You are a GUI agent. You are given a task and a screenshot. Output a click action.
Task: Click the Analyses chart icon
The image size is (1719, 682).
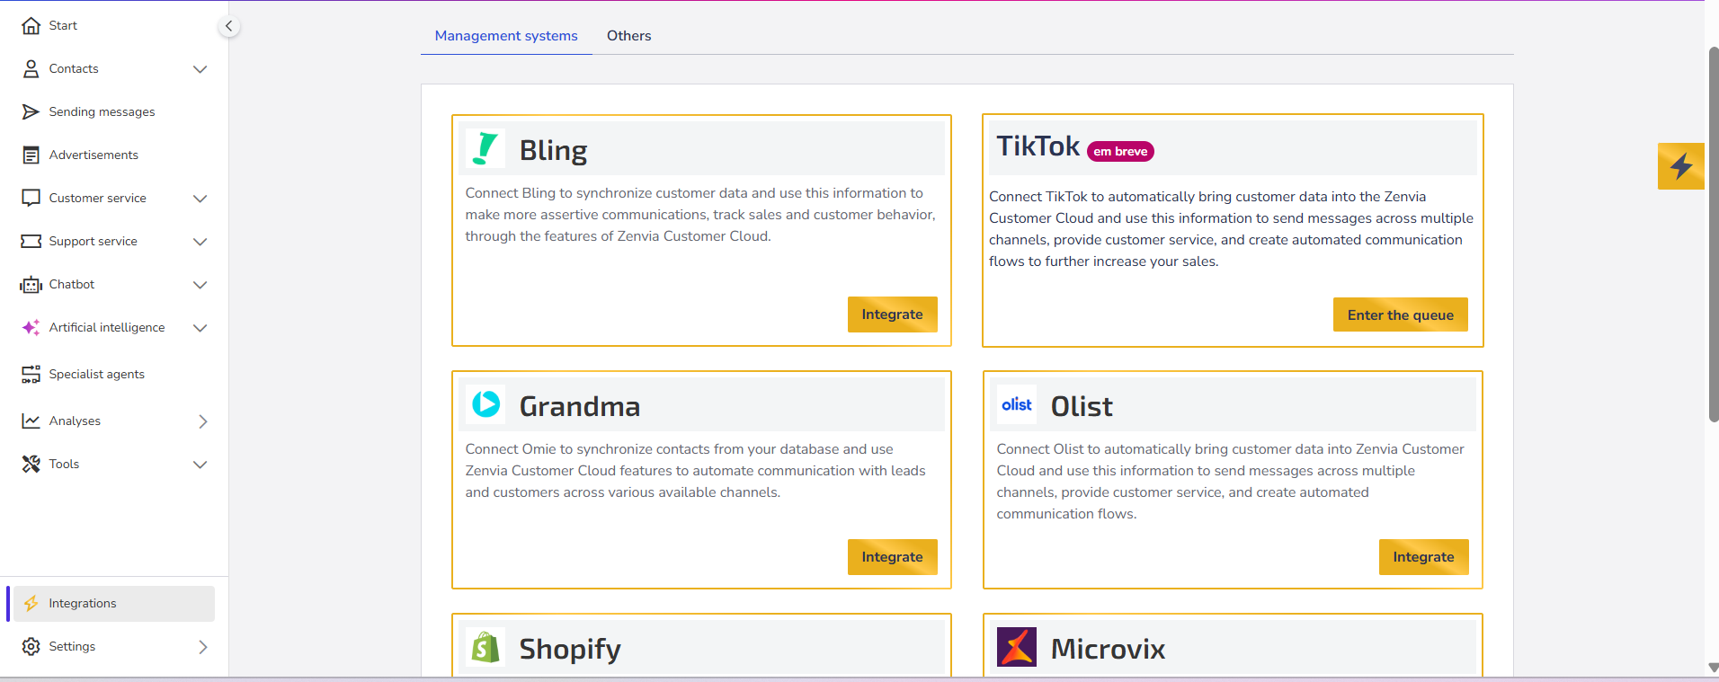31,421
